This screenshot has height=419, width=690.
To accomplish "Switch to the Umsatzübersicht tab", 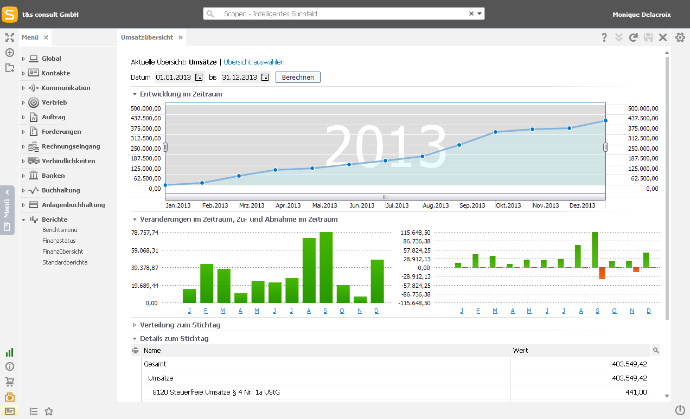I will (147, 37).
